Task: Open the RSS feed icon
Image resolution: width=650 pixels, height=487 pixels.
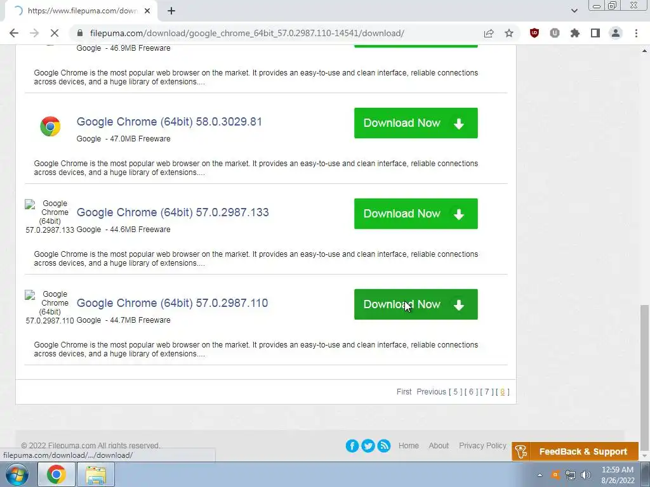Action: click(x=384, y=446)
